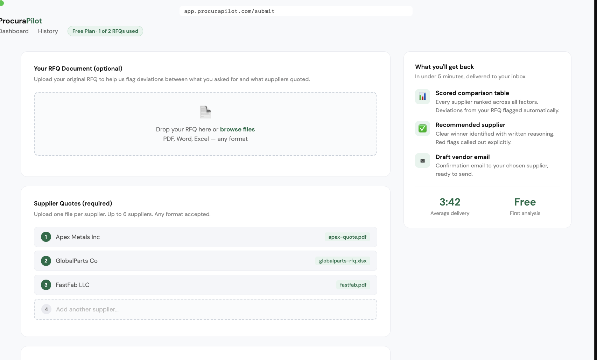Click the Add another supplier field

205,309
